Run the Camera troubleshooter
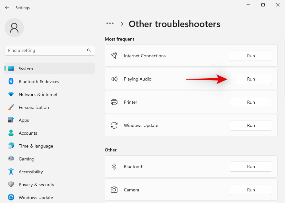 coord(251,190)
